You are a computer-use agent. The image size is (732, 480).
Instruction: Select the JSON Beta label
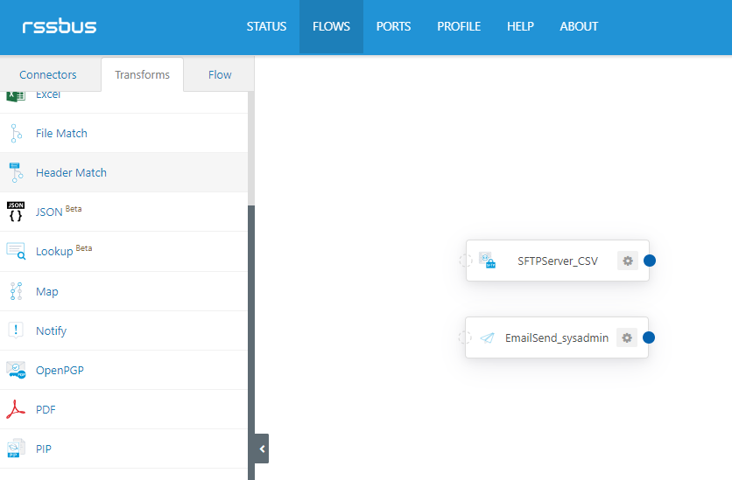coord(59,211)
